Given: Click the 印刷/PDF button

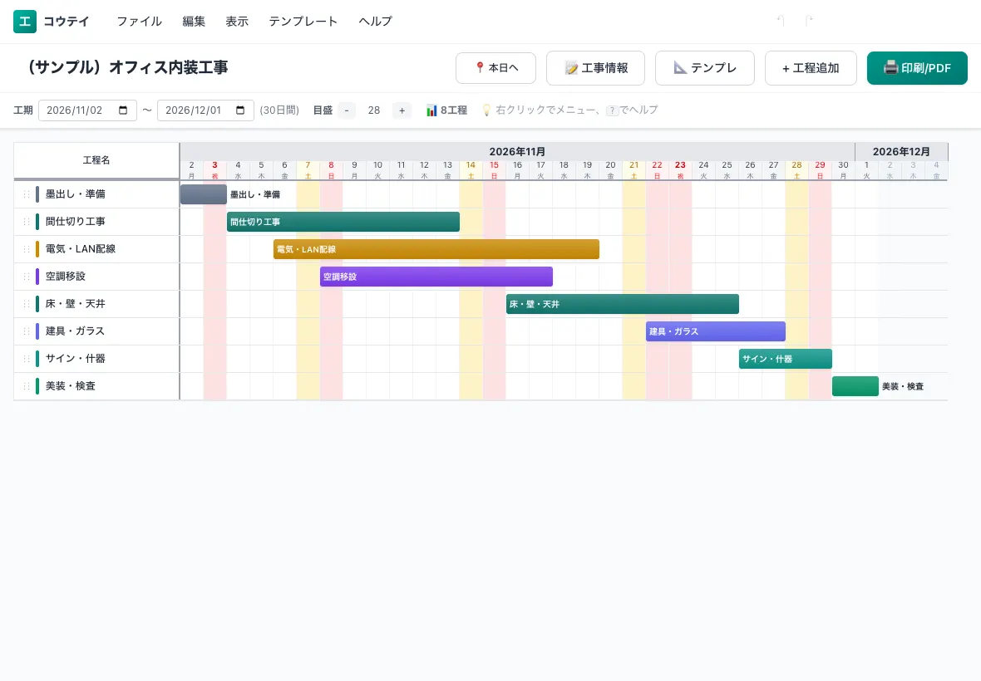Looking at the screenshot, I should click(917, 68).
